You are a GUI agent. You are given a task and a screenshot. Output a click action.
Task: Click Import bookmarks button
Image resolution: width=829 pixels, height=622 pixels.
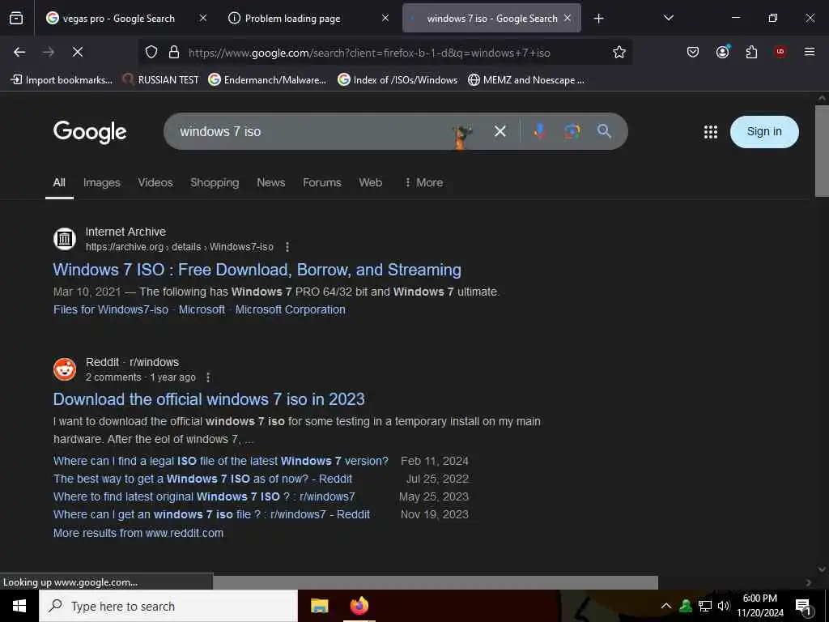click(62, 80)
